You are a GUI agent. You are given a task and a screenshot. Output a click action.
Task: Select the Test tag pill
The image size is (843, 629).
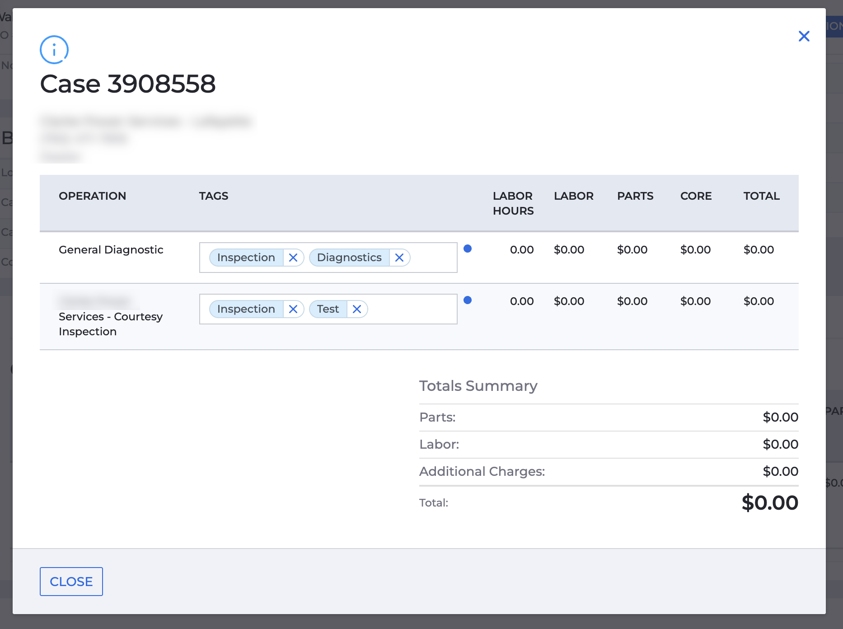[328, 309]
